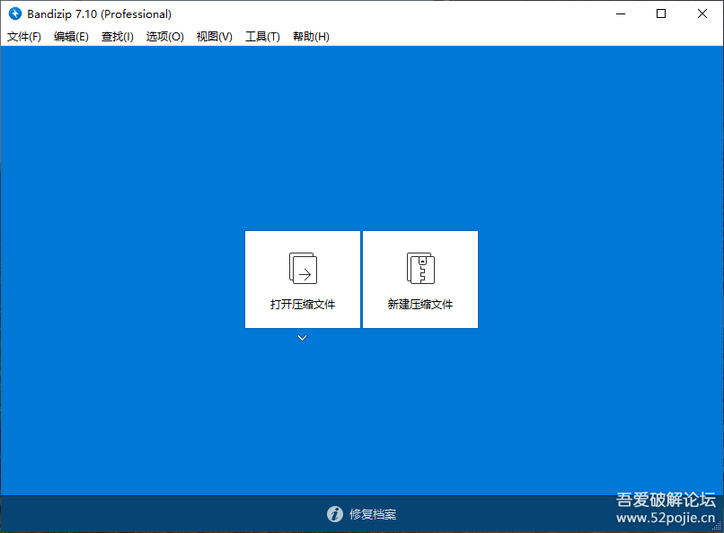Click the Bandizip lightning logo in title bar

(x=14, y=13)
